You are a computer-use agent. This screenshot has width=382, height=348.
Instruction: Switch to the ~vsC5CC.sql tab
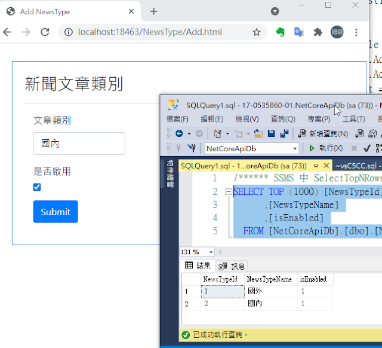point(357,166)
